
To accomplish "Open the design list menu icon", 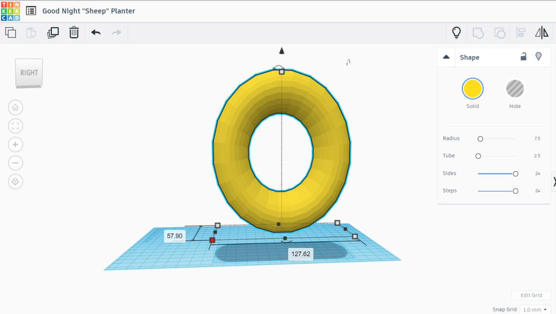I will [x=31, y=11].
